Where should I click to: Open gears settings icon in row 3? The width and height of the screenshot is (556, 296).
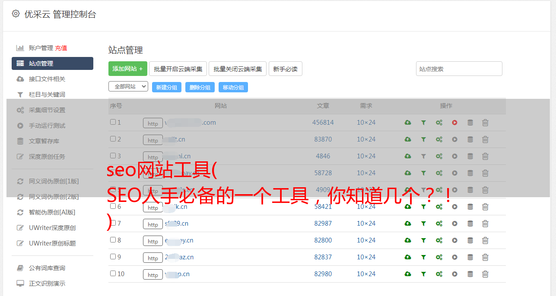tap(439, 156)
